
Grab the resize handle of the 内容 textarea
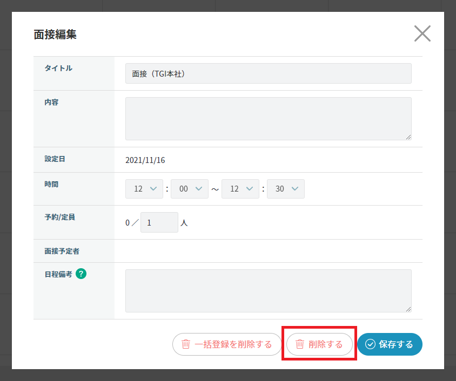(x=408, y=137)
